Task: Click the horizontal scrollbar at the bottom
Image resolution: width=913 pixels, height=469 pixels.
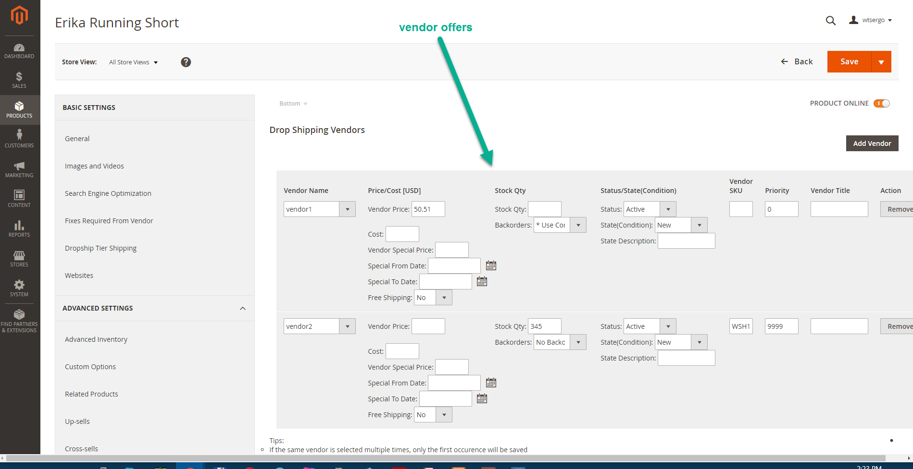Action: (x=446, y=458)
